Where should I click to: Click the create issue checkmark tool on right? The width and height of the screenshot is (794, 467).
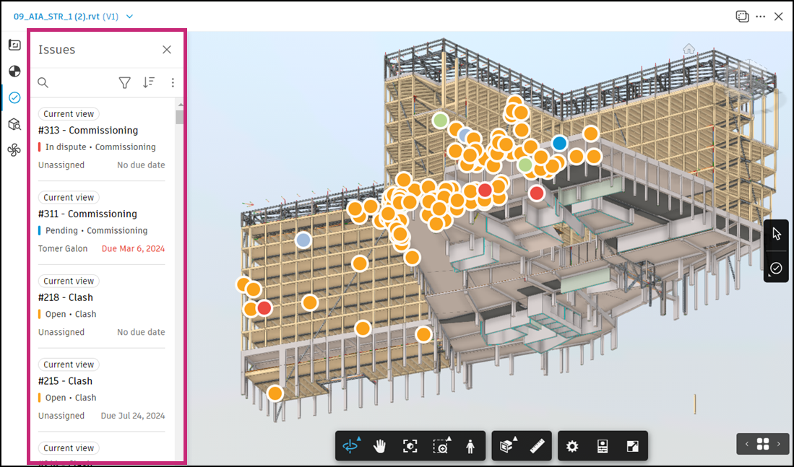[776, 269]
